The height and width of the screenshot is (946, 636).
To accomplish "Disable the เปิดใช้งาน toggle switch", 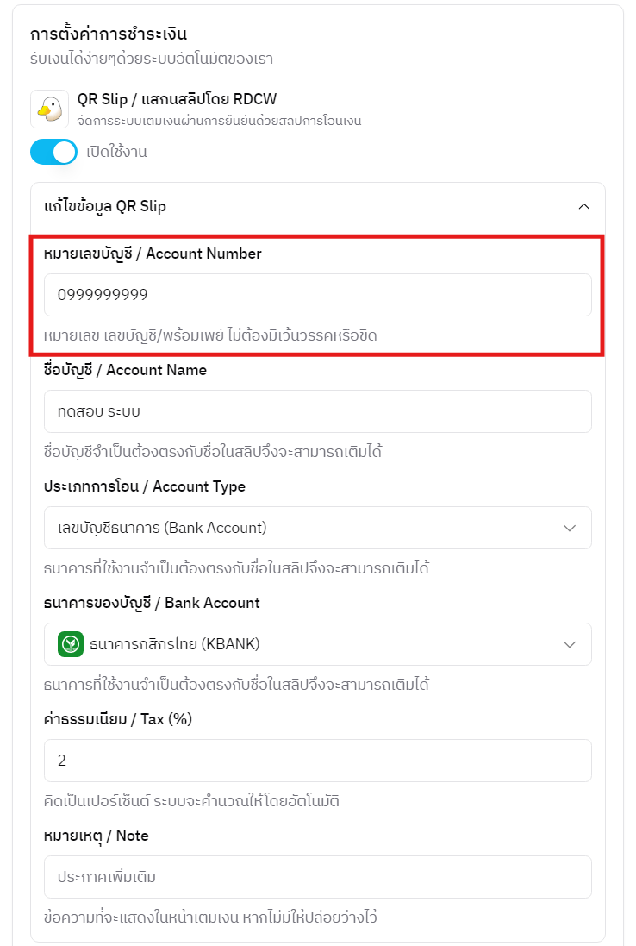I will (53, 151).
